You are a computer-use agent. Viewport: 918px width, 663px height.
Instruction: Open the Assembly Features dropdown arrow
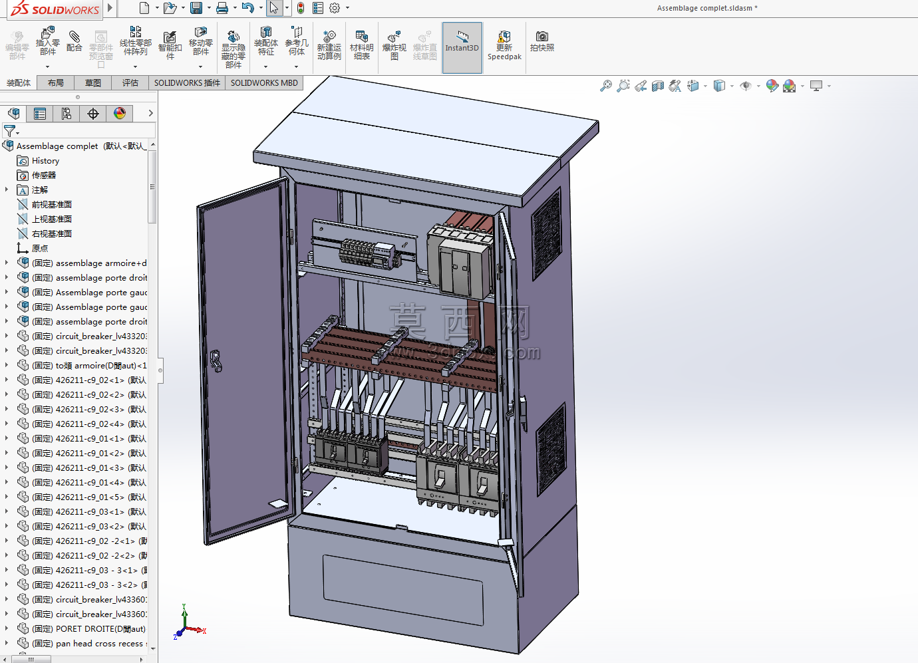coord(265,66)
